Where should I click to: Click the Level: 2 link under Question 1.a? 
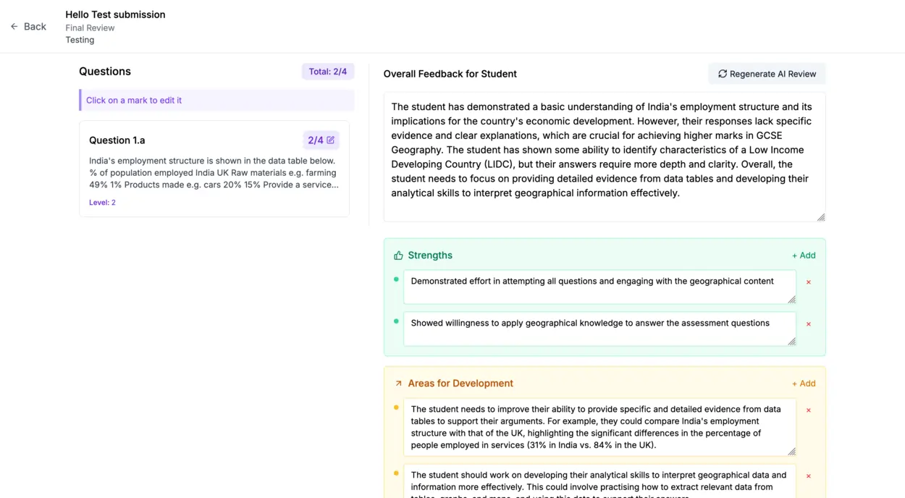tap(102, 202)
